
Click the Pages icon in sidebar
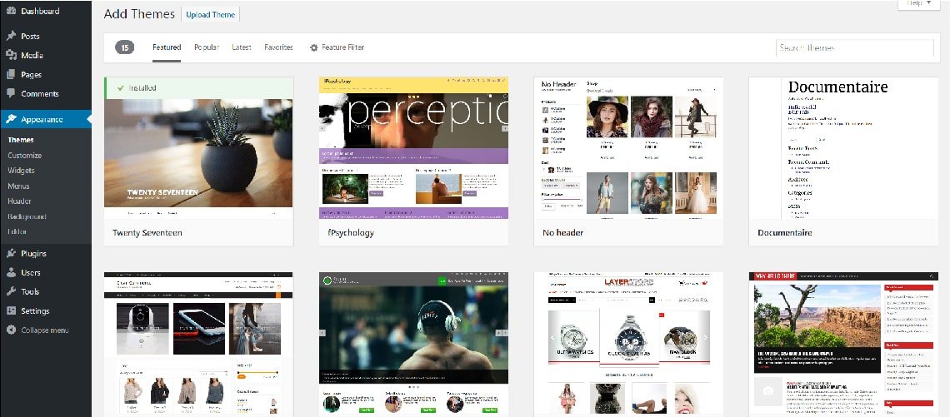11,74
